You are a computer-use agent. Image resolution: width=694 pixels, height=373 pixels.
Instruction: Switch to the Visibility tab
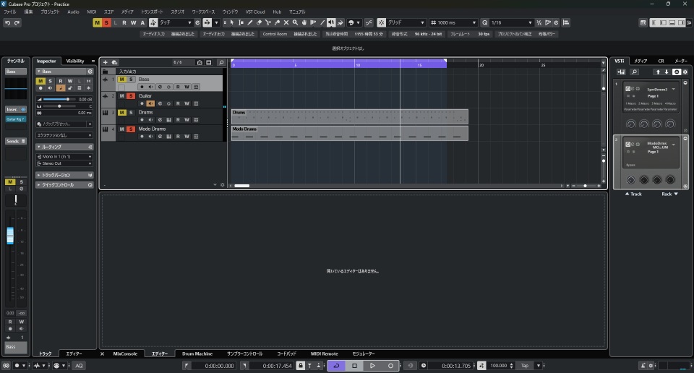(x=75, y=61)
